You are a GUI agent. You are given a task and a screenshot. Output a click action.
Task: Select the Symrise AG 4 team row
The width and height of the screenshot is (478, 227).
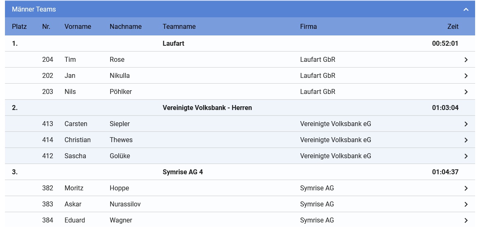[240, 172]
